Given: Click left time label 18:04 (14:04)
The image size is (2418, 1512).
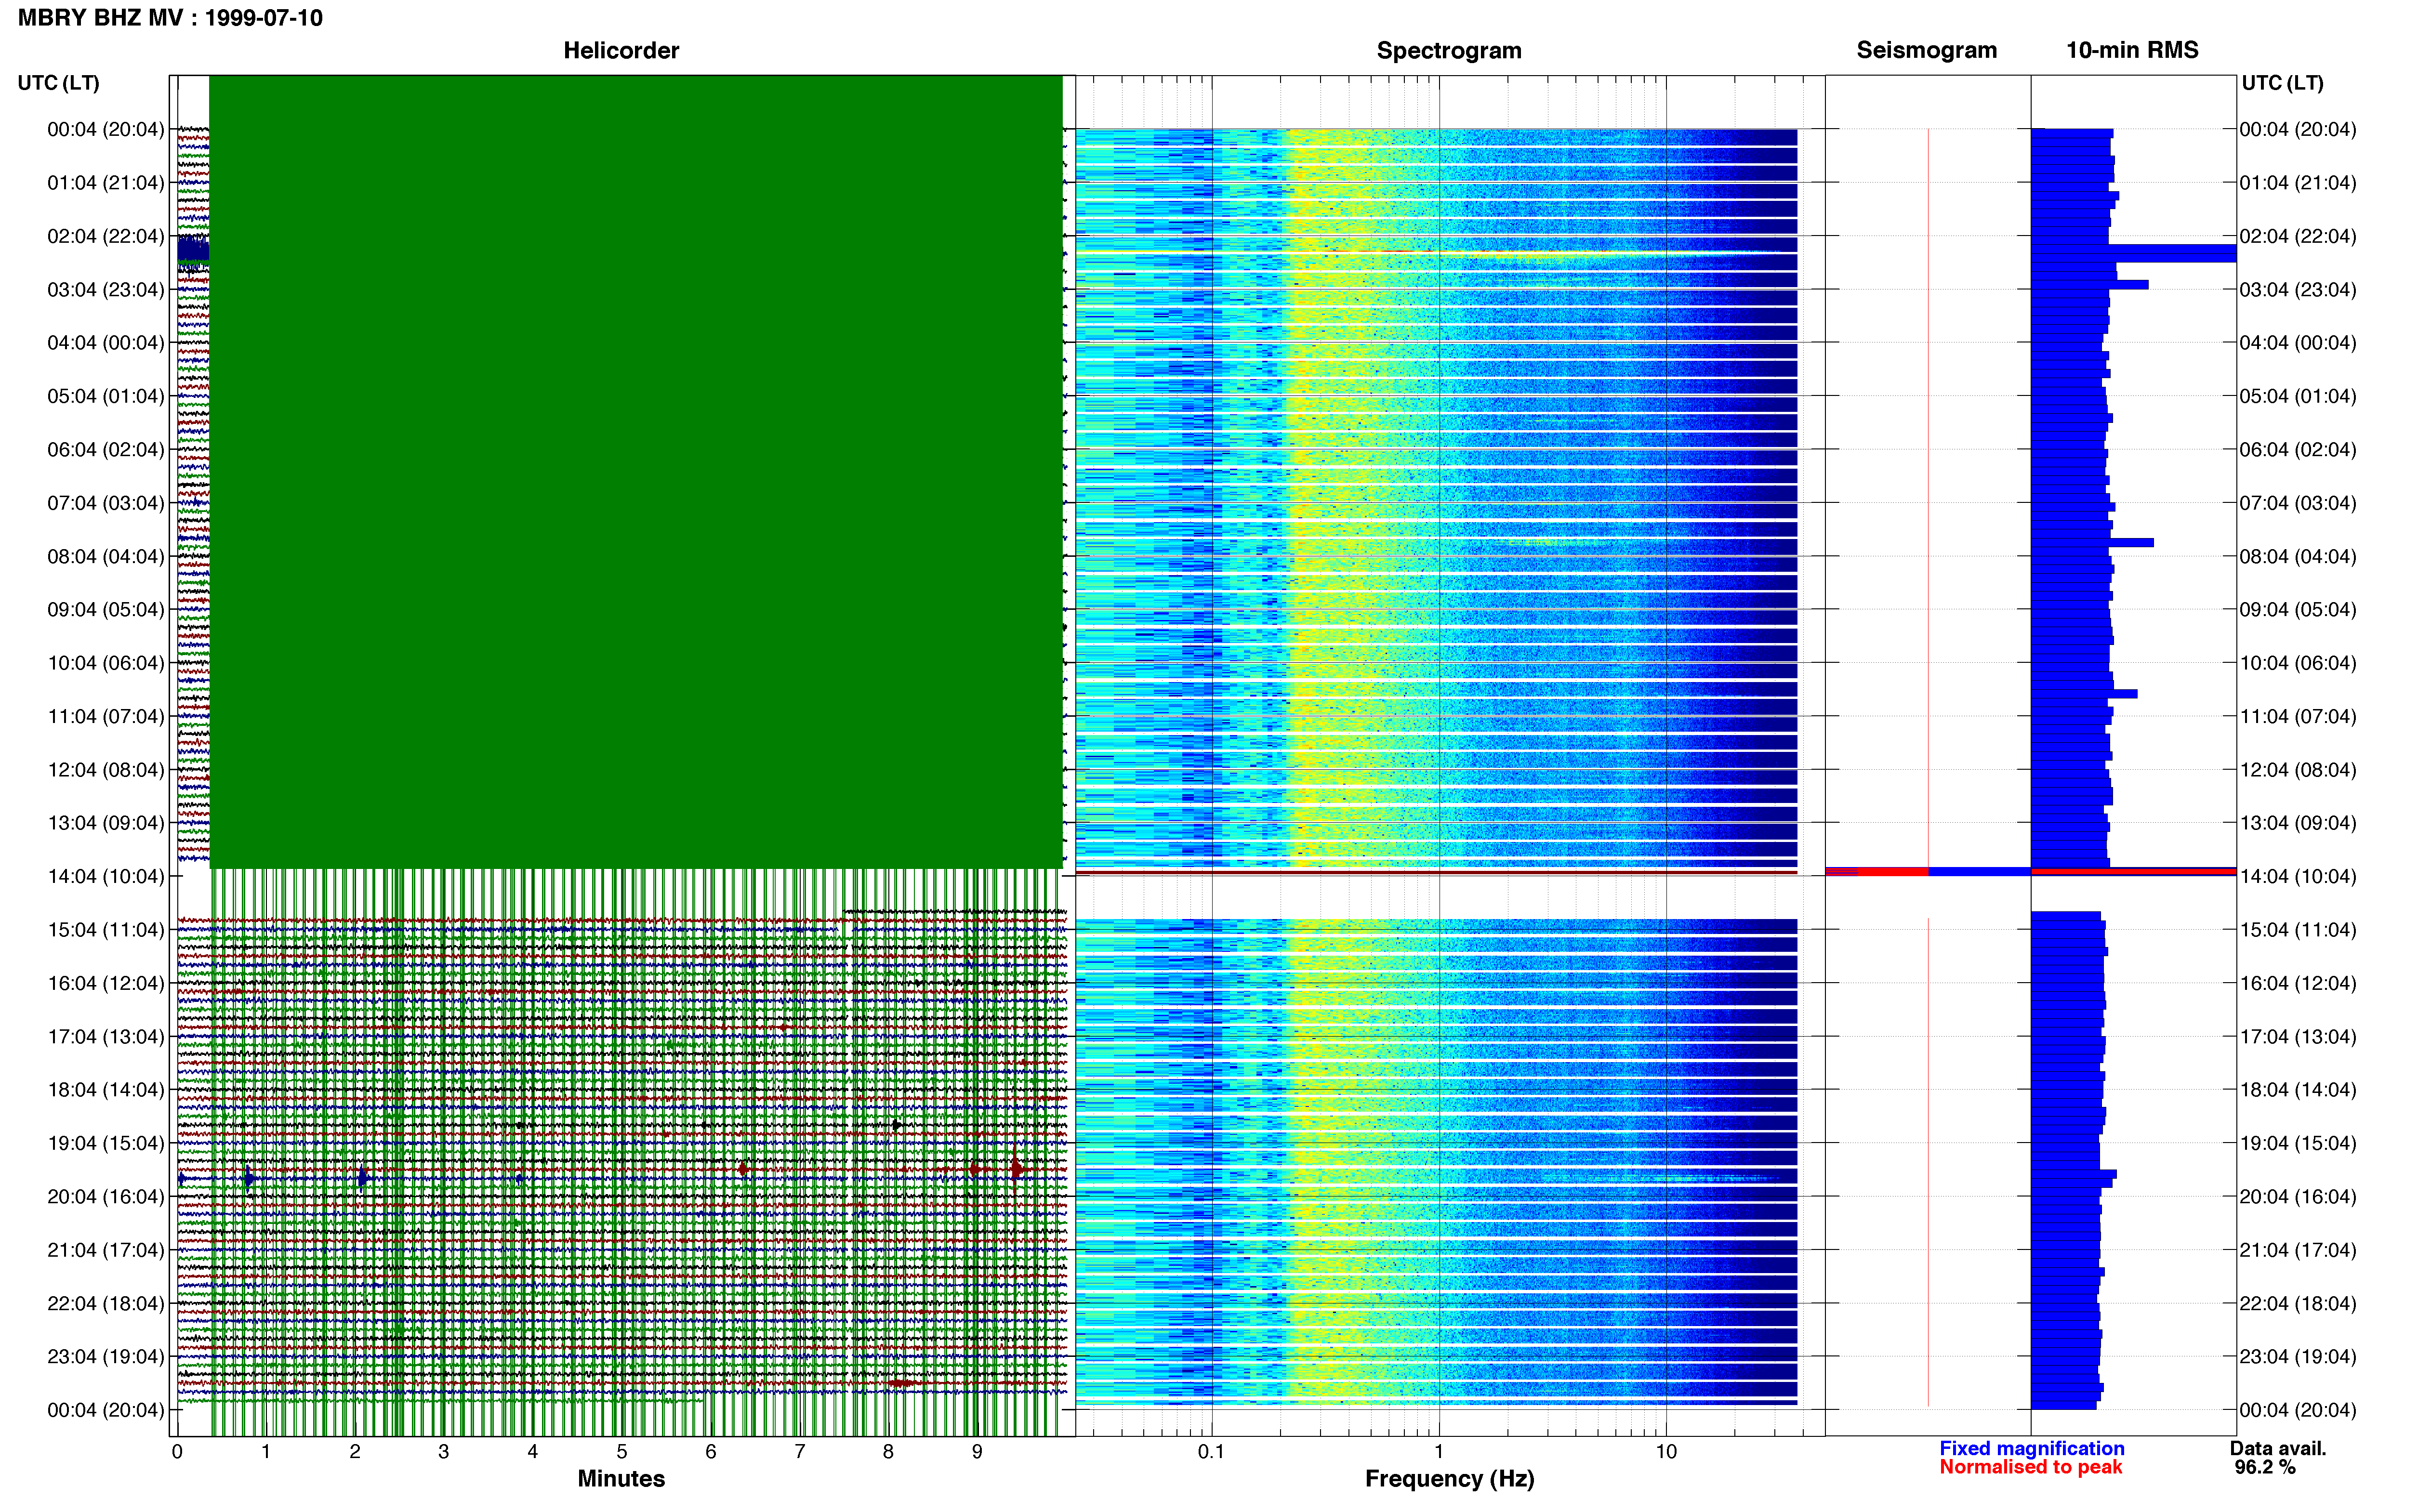Looking at the screenshot, I should tap(106, 1089).
